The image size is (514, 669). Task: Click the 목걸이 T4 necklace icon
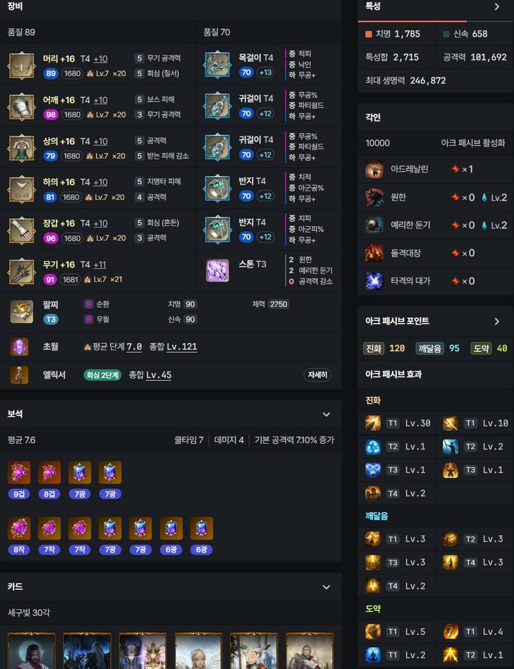tap(217, 64)
